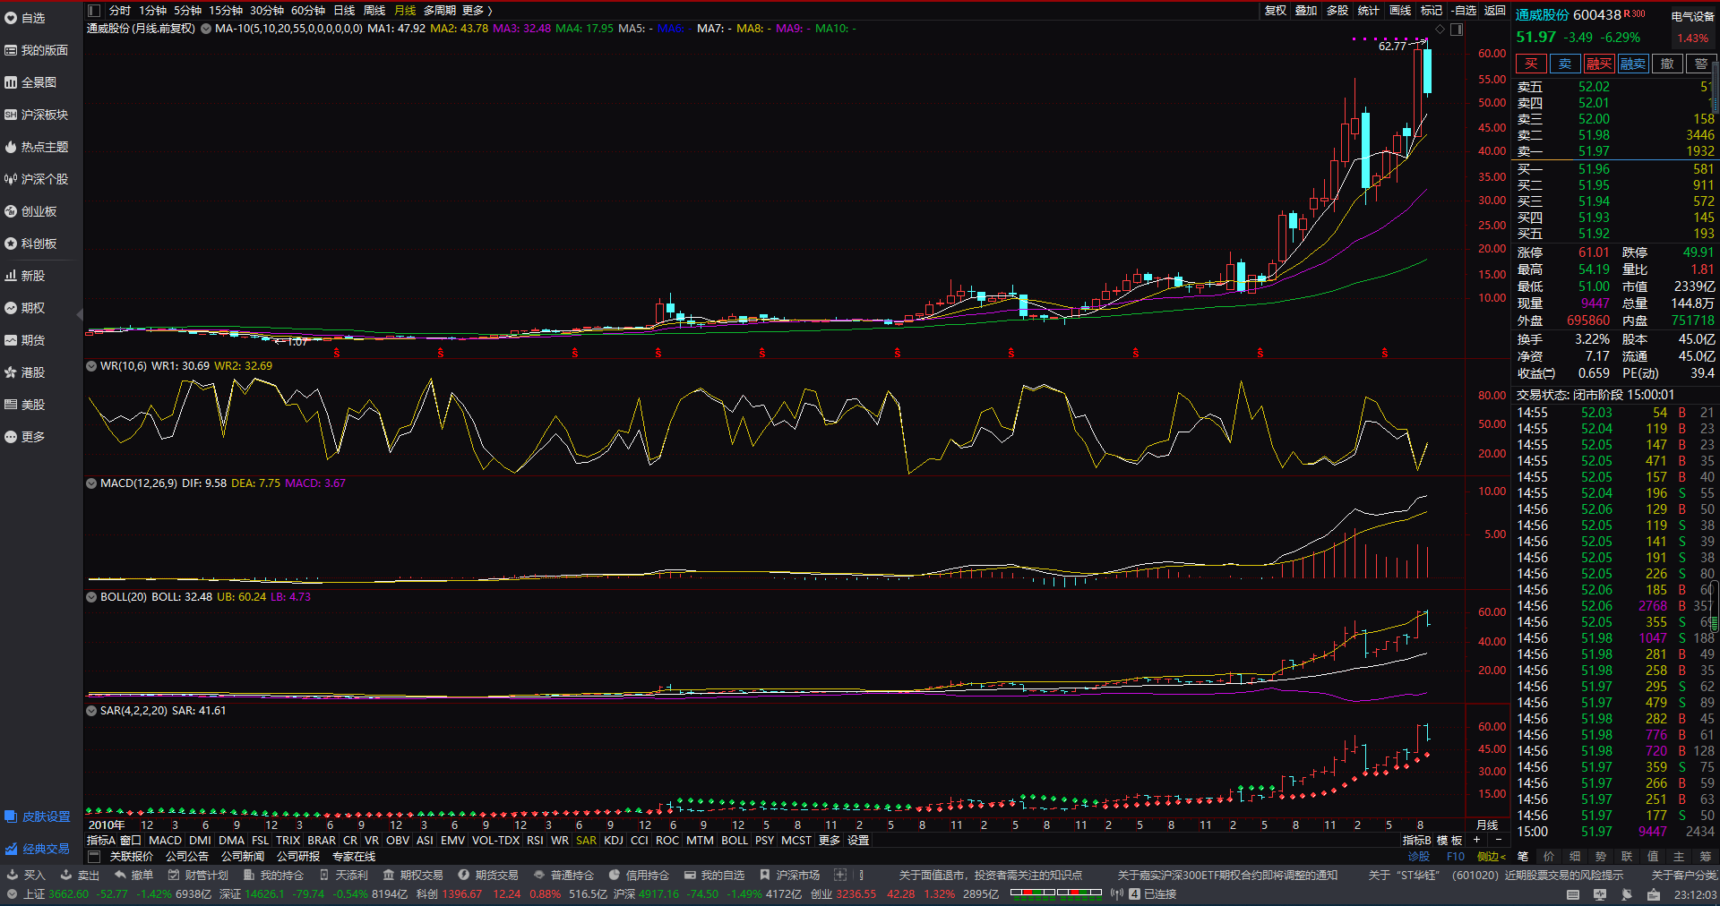This screenshot has height=906, width=1720.
Task: Expand 更多 periods in the timeframe bar
Action: (x=477, y=11)
